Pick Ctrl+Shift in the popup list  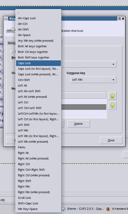pyautogui.click(x=38, y=80)
